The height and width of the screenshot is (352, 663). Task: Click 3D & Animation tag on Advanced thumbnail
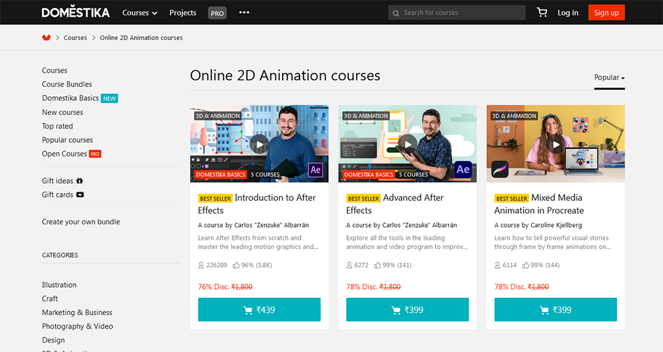(366, 116)
